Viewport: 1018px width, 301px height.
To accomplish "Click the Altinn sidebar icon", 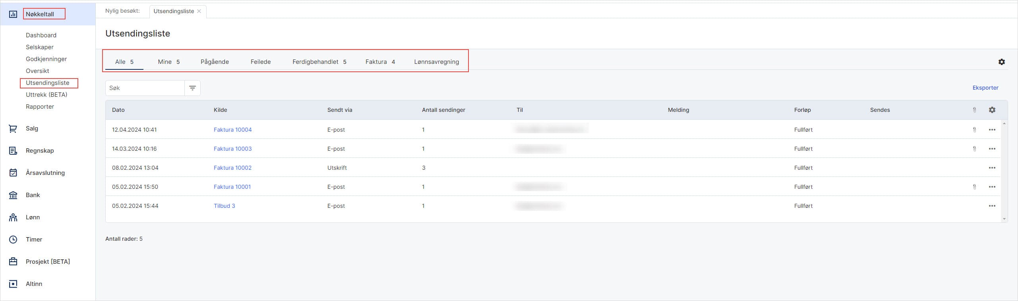I will [x=13, y=284].
